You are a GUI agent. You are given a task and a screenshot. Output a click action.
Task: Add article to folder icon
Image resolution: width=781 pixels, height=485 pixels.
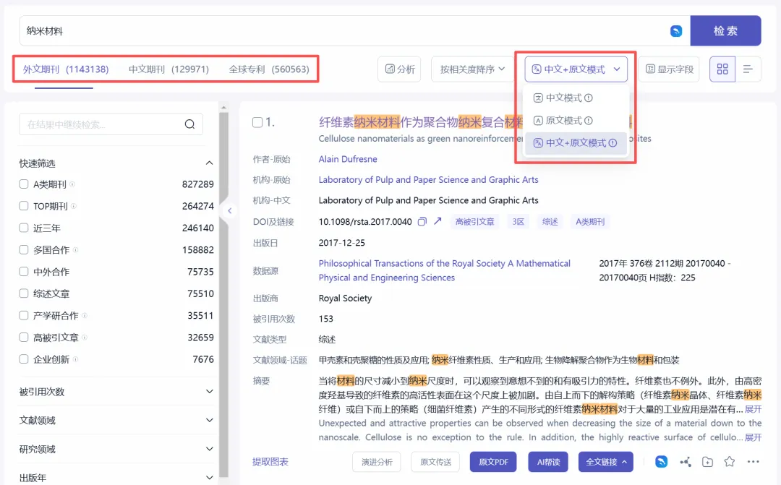pyautogui.click(x=707, y=462)
